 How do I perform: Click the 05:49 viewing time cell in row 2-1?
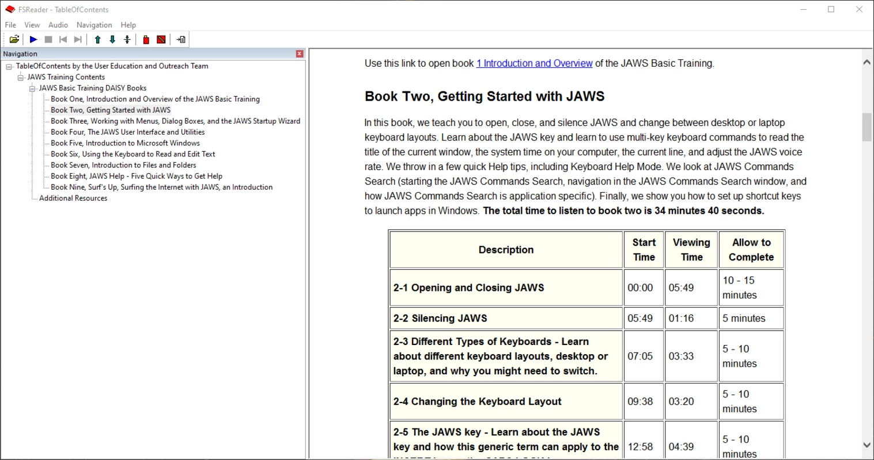(x=691, y=287)
